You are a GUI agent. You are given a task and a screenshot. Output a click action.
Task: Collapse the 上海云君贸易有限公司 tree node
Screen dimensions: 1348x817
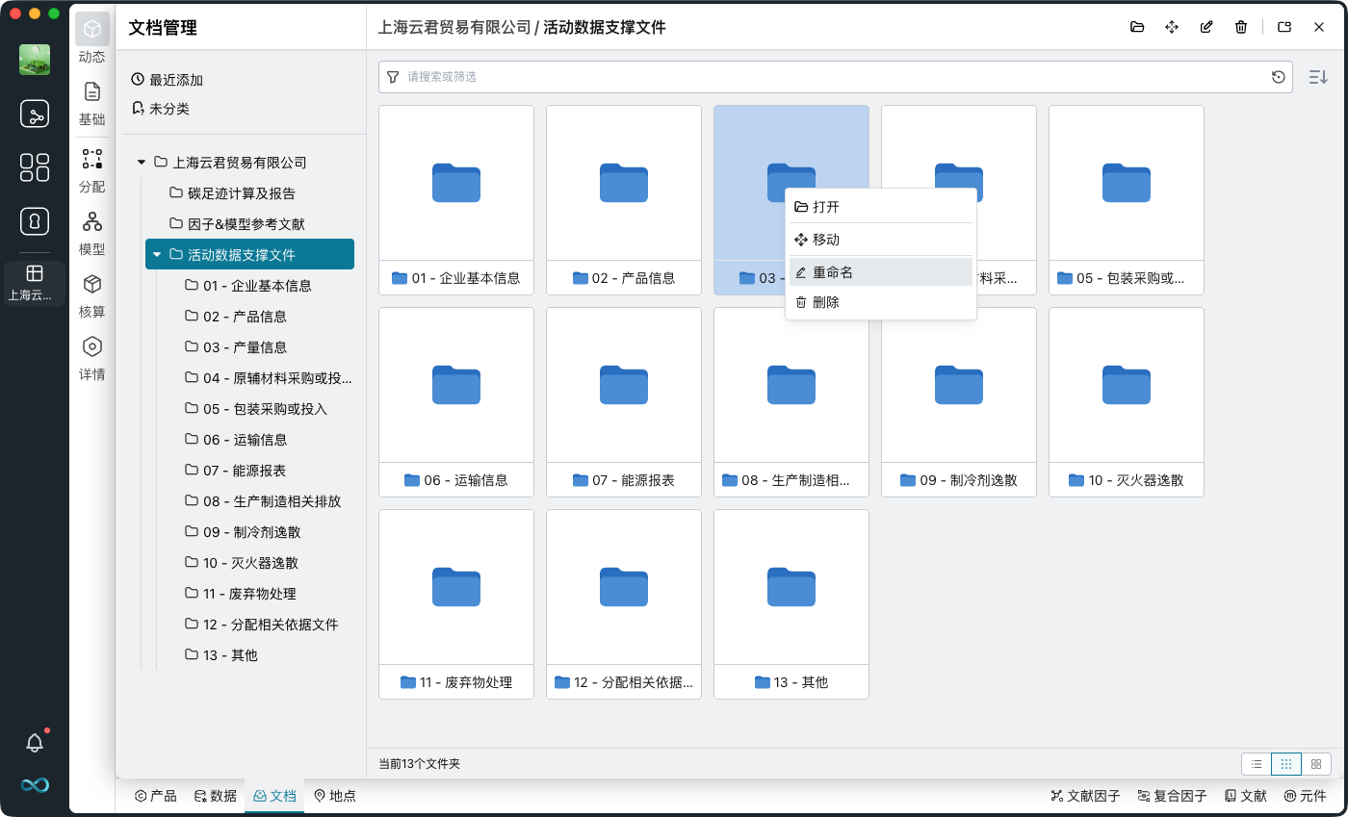[141, 162]
